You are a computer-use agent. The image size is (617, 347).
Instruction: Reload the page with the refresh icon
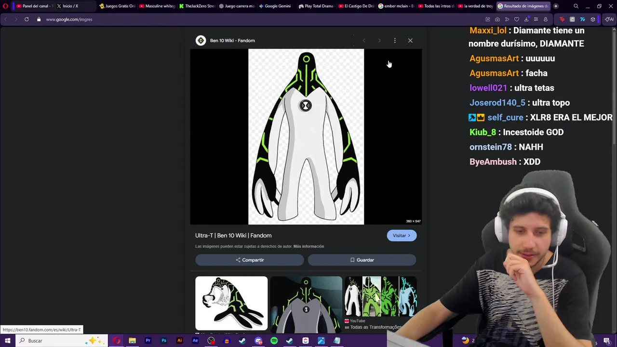coord(27,19)
